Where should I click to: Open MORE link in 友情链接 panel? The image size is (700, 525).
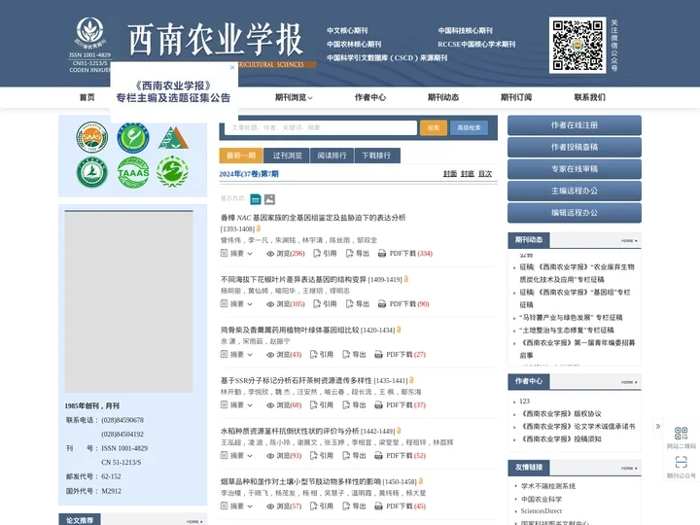[629, 469]
